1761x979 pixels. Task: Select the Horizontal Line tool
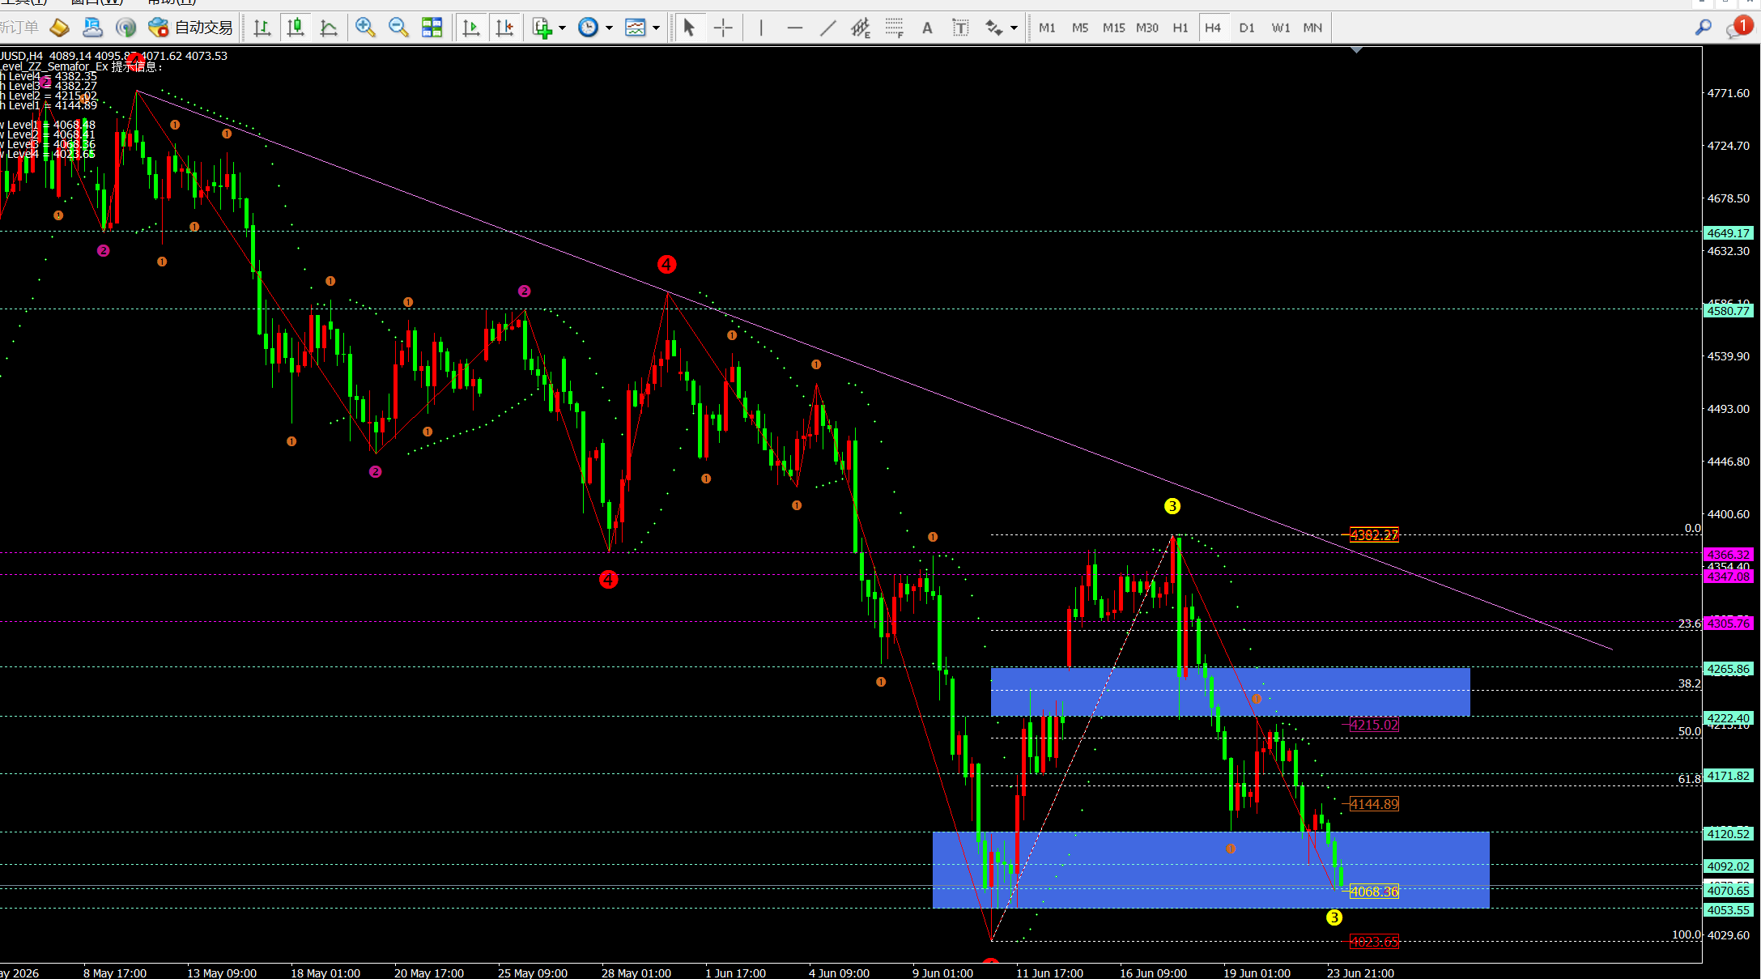pyautogui.click(x=795, y=28)
